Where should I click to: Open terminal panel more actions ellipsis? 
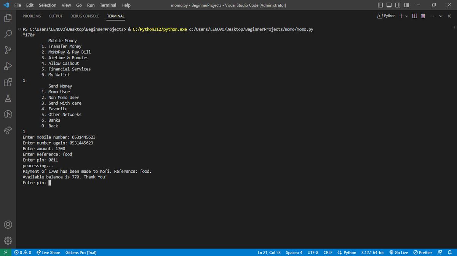pyautogui.click(x=431, y=16)
